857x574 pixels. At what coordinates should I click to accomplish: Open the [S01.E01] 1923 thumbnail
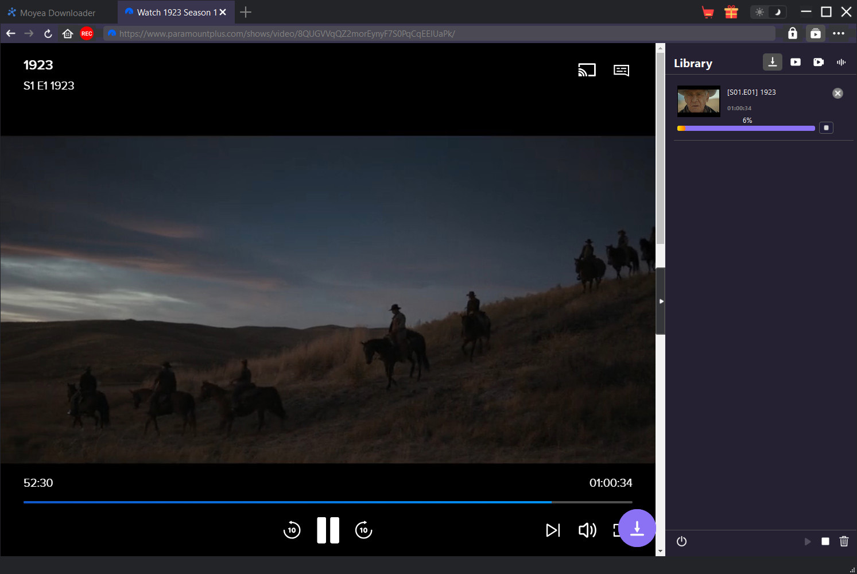pyautogui.click(x=699, y=101)
